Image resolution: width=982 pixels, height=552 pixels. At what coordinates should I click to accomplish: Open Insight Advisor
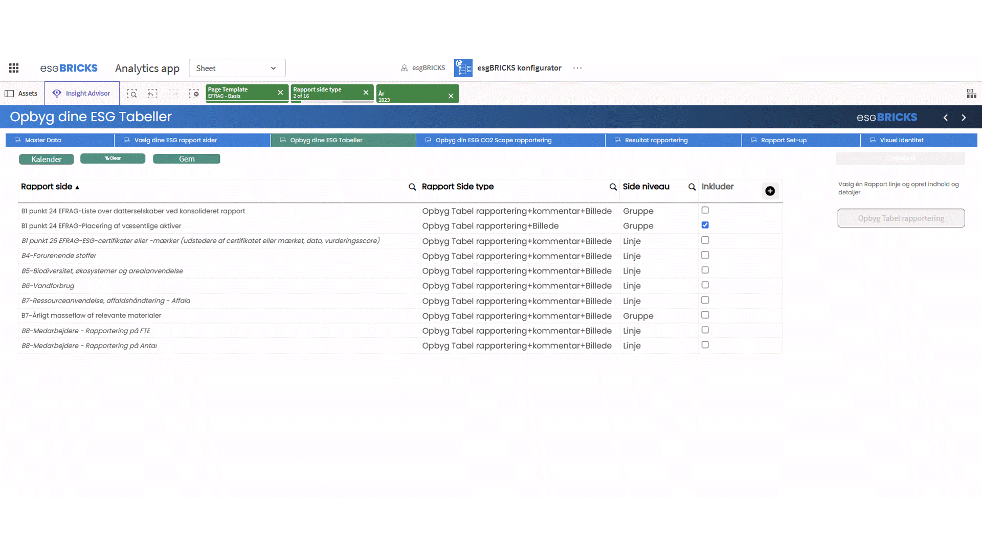[82, 94]
